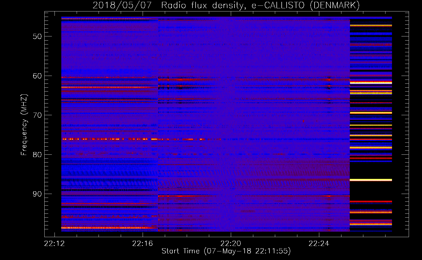422x260 pixels.
Task: Click the orange dashed emission line near 76 MHz
Action: tap(141, 139)
